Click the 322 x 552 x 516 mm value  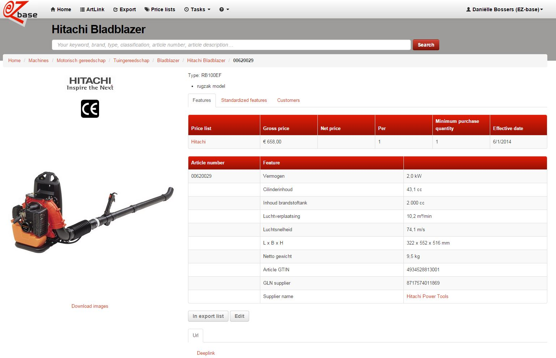pyautogui.click(x=428, y=243)
